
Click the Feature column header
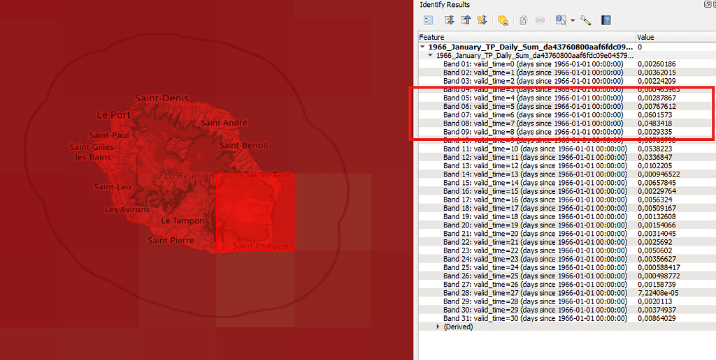point(526,37)
